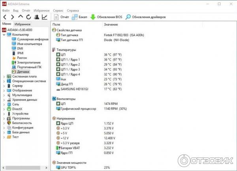Open the Справка menu
The image size is (237, 171).
point(73,11)
